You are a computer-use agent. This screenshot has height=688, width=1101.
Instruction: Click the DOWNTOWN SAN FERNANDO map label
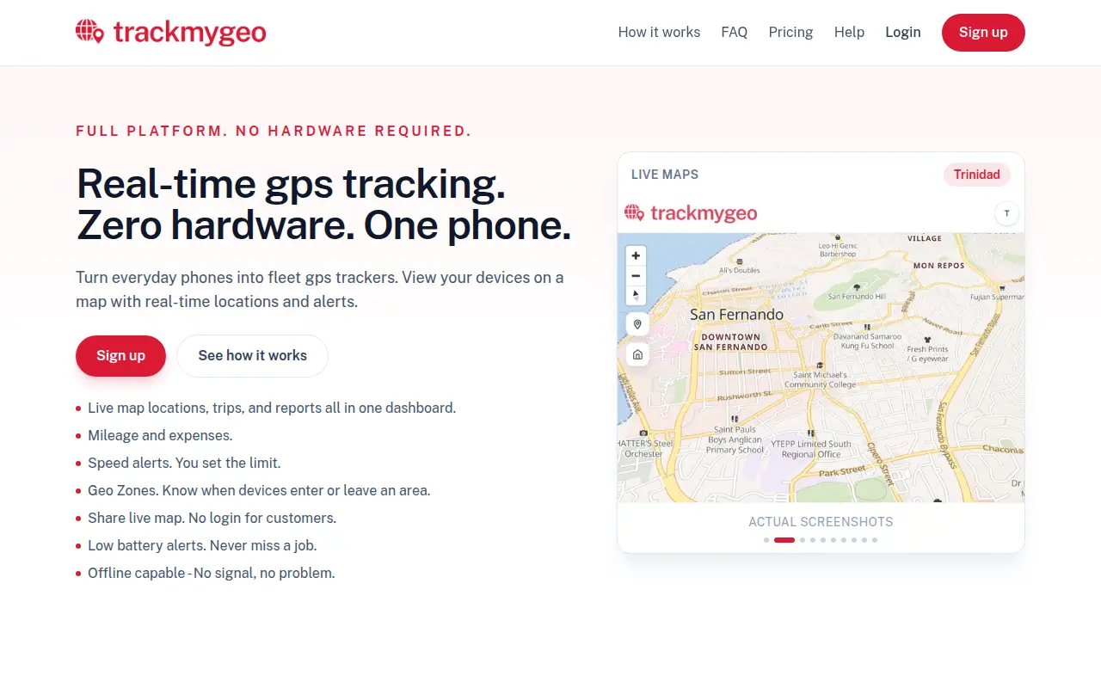click(x=730, y=341)
